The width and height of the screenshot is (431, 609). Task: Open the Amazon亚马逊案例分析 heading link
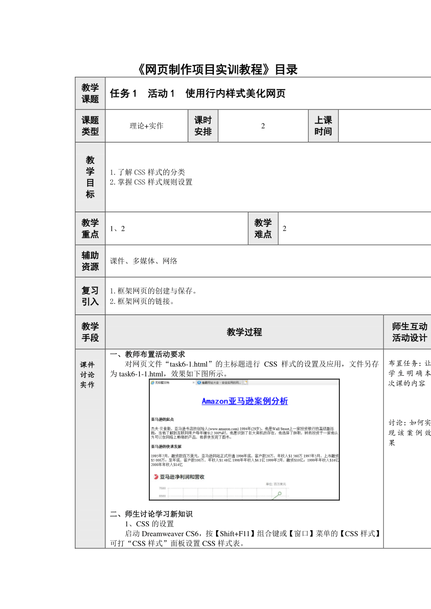(245, 401)
